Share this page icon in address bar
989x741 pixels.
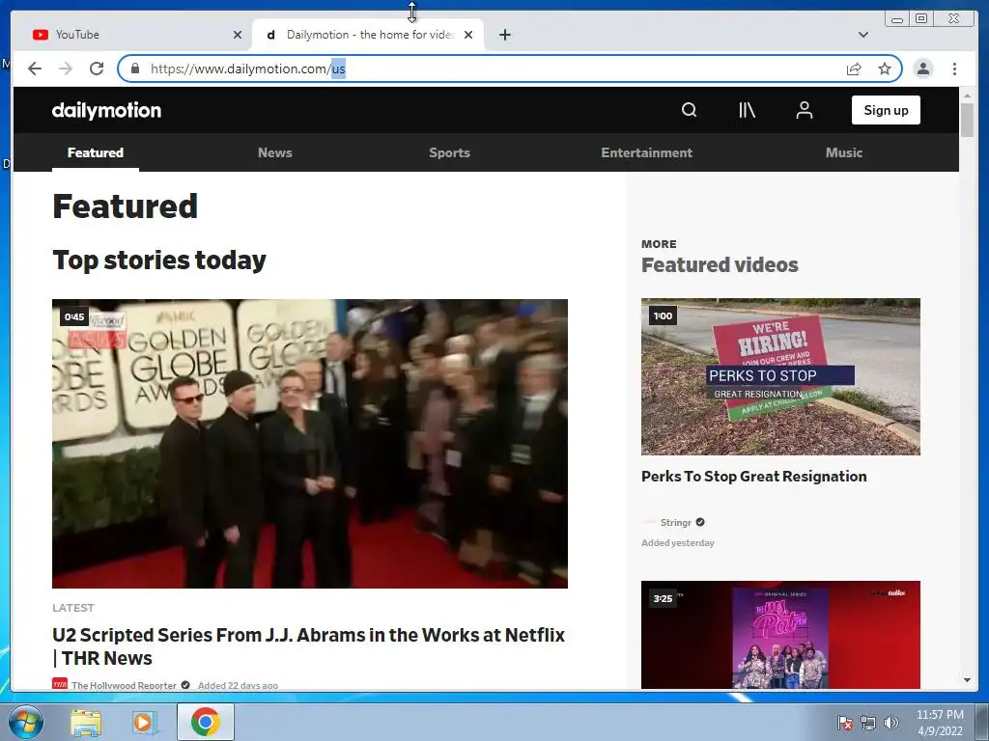(854, 69)
